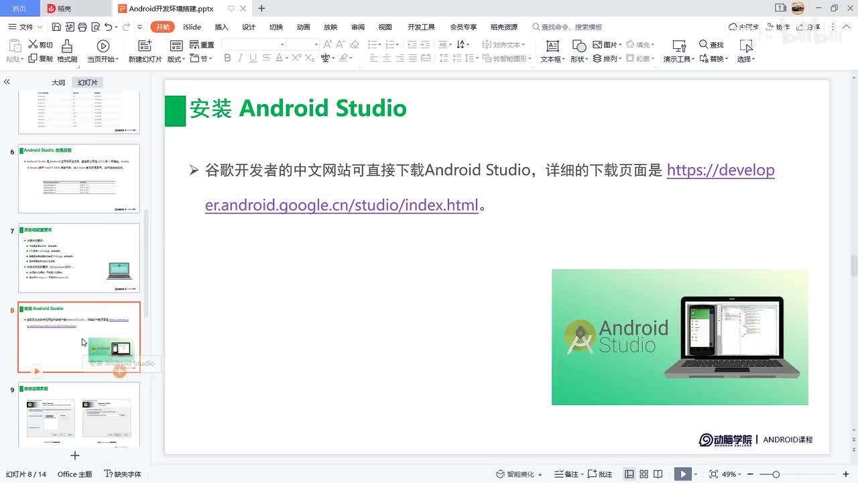Start slideshow from current slide (当页开始)
Screen dimensions: 858x483
(103, 51)
